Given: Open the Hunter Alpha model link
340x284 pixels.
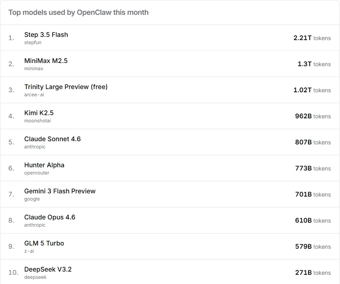Looking at the screenshot, I should pyautogui.click(x=44, y=165).
